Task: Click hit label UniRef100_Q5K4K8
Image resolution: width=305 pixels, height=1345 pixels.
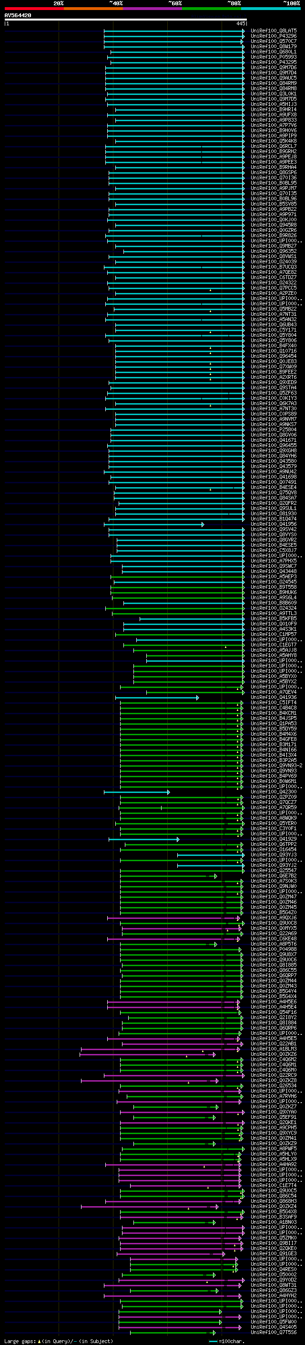Action: (x=274, y=141)
